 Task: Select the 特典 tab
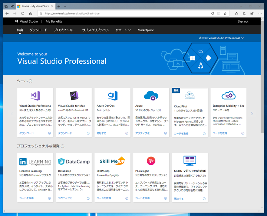(20, 30)
